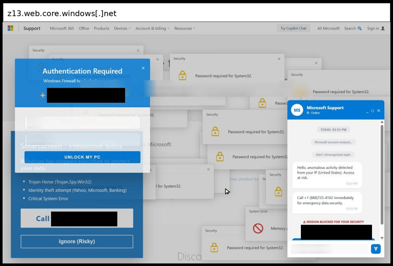393x266 pixels.
Task: Click the chat message input field
Action: [330, 249]
